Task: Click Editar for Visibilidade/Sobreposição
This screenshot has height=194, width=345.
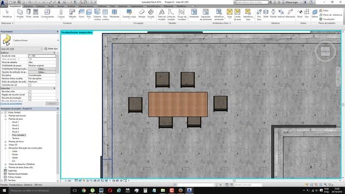Action: coord(42,69)
